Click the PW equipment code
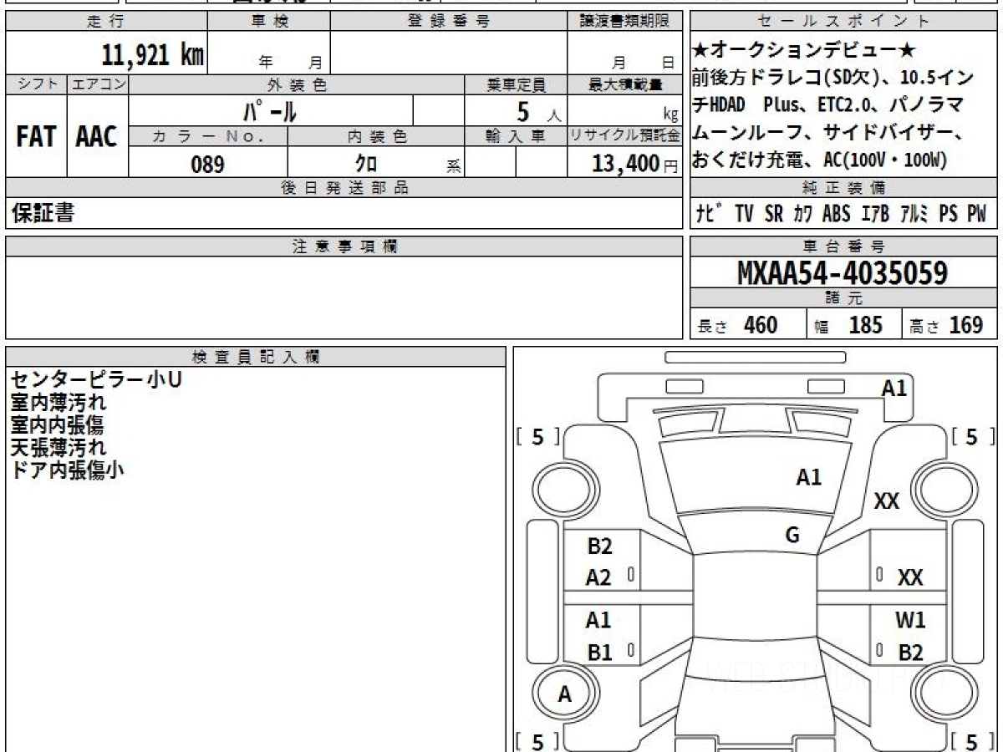Screen dimensions: 1003x752 (977, 214)
